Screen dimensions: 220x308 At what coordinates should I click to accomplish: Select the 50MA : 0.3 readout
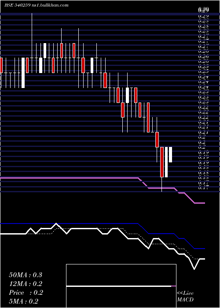[x=26, y=275]
